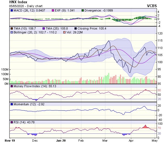
Task: Click the green Divergence legend swatch
Action: pyautogui.click(x=83, y=10)
